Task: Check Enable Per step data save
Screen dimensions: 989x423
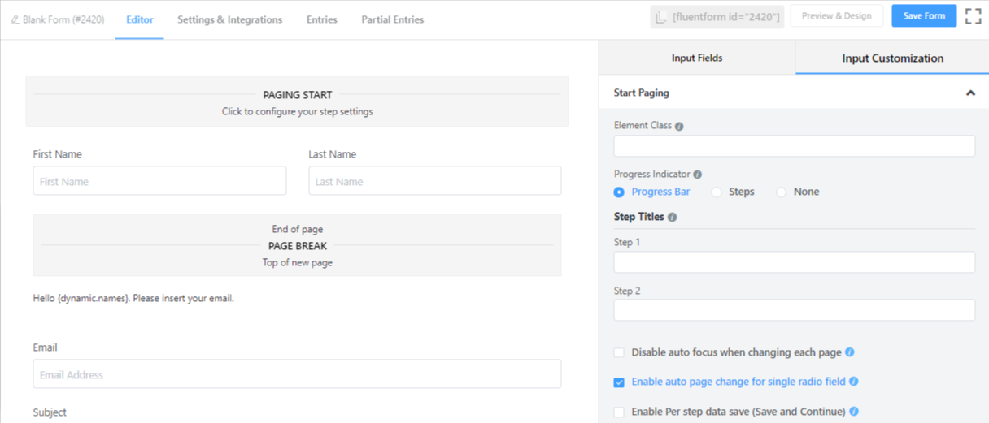Action: (619, 412)
